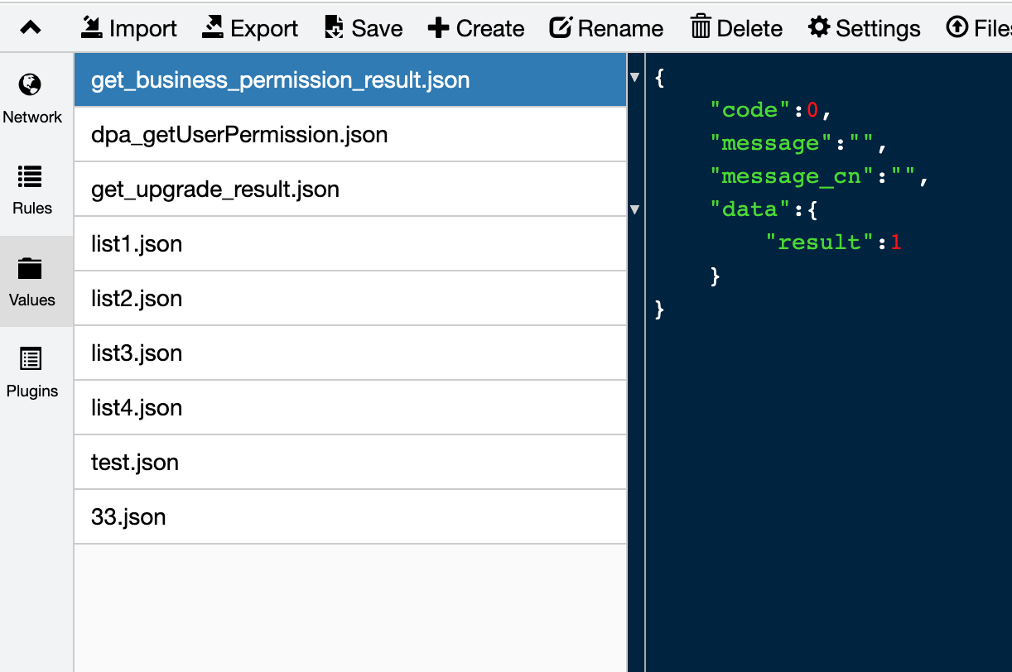Select list1.json from values list
1012x672 pixels.
point(137,244)
